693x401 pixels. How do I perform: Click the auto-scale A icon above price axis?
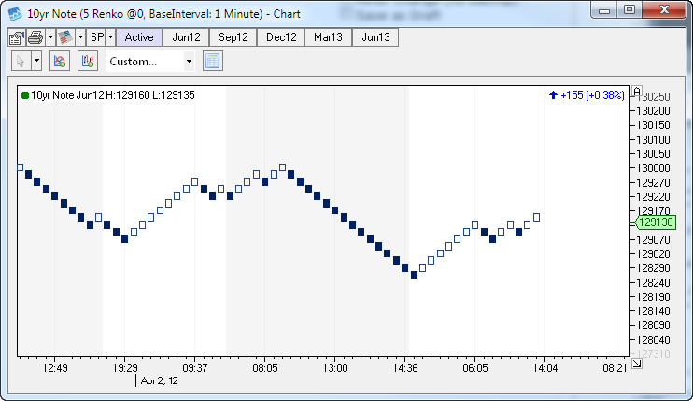pos(638,93)
